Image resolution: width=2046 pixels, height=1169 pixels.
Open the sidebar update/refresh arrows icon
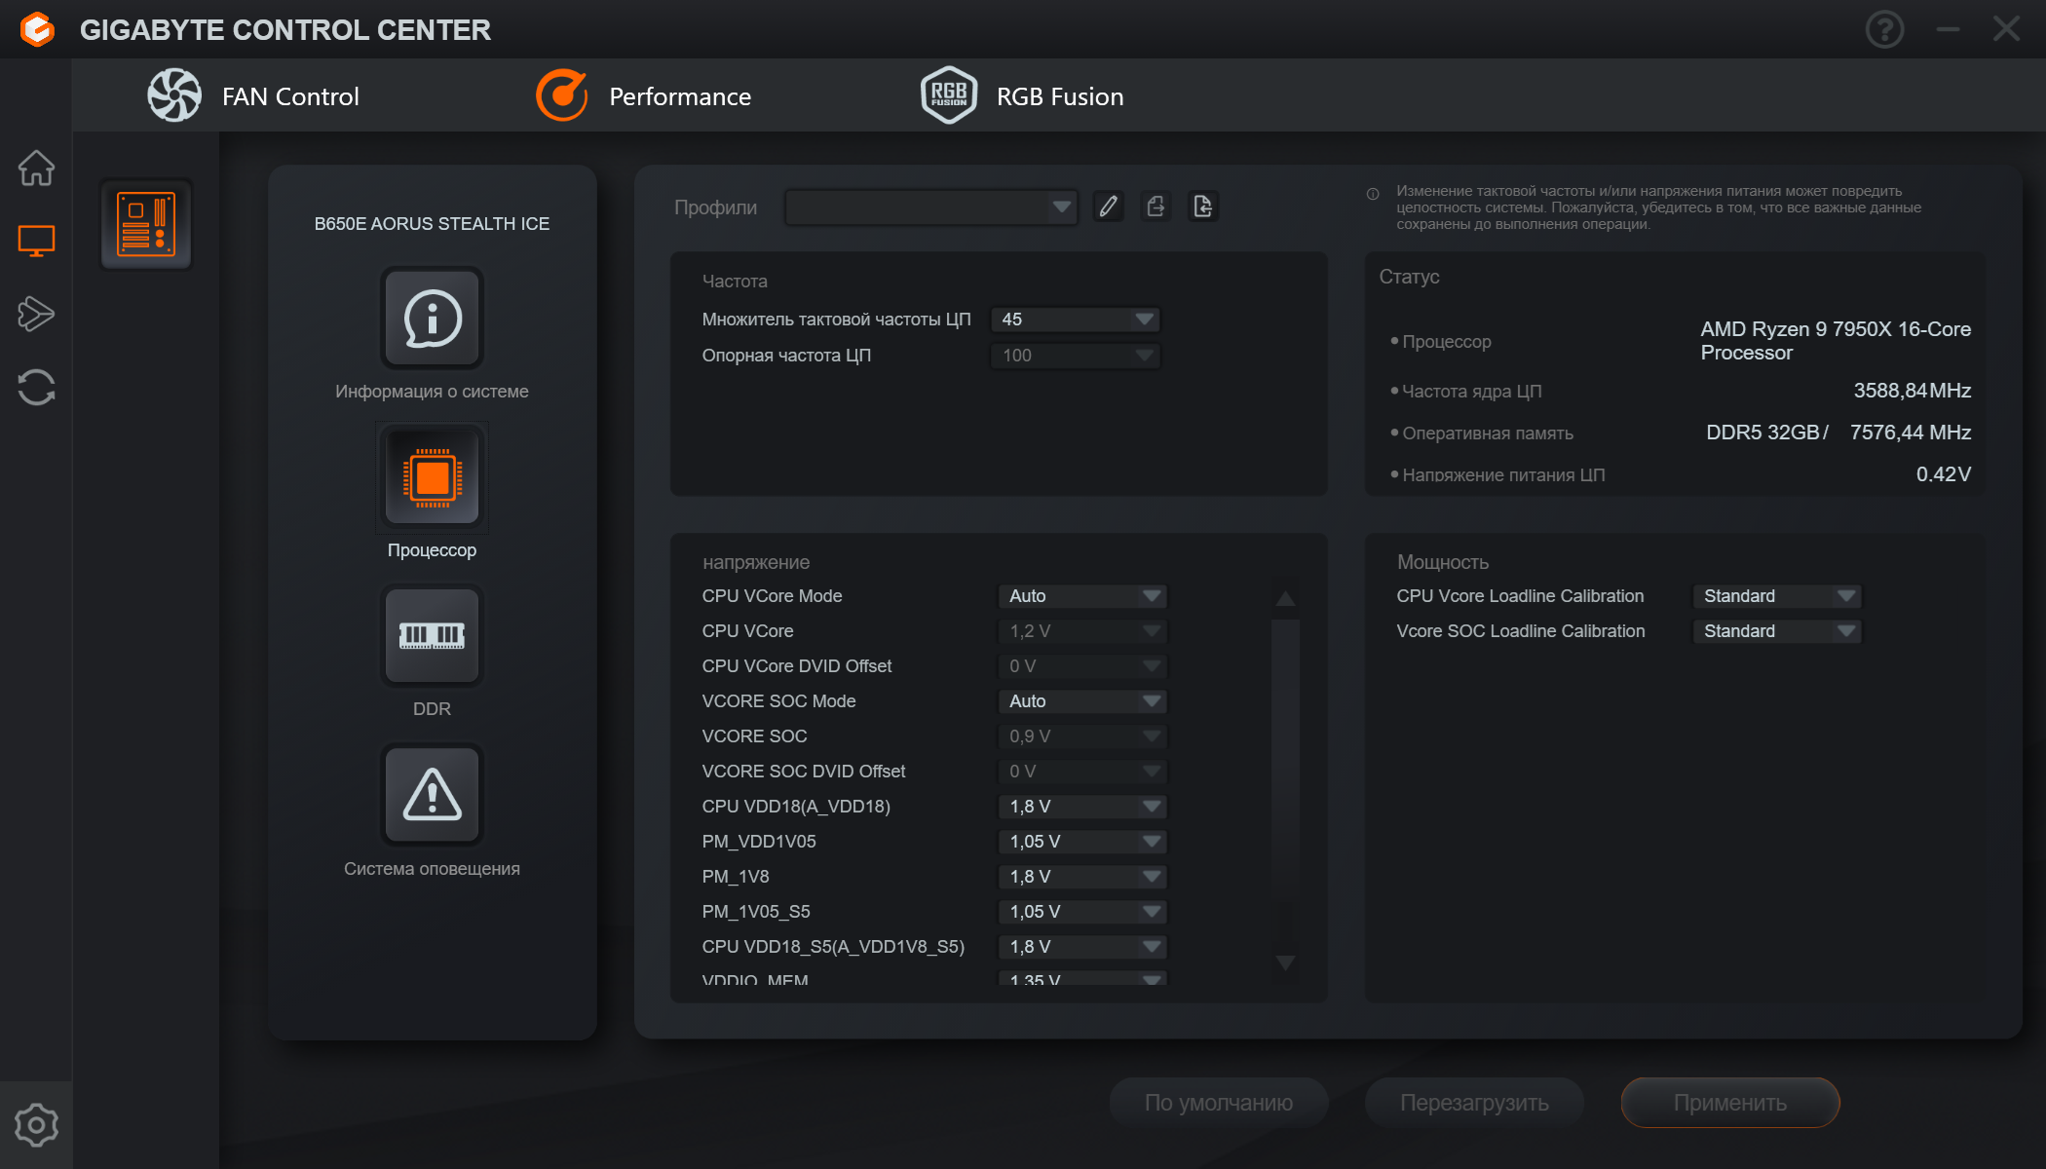click(36, 387)
